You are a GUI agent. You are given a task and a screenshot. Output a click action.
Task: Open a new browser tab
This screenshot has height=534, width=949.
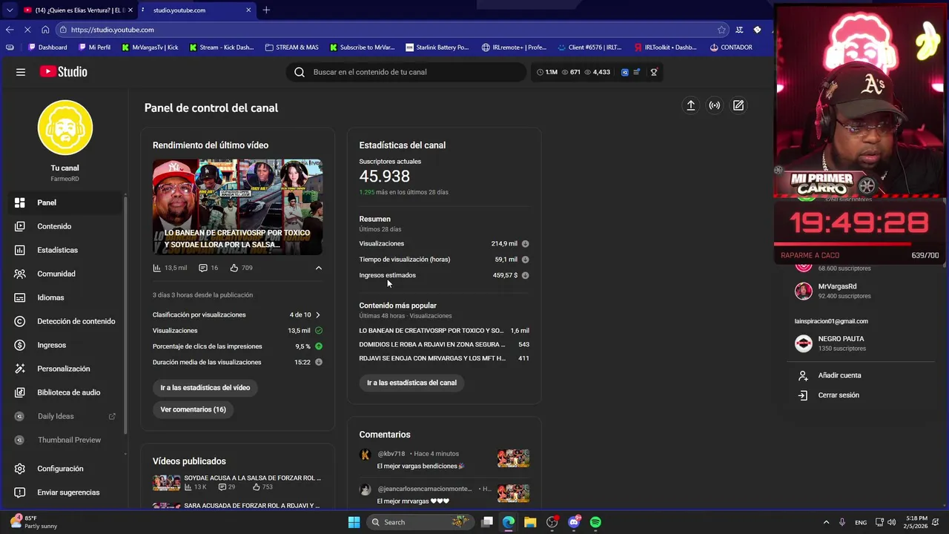(266, 10)
